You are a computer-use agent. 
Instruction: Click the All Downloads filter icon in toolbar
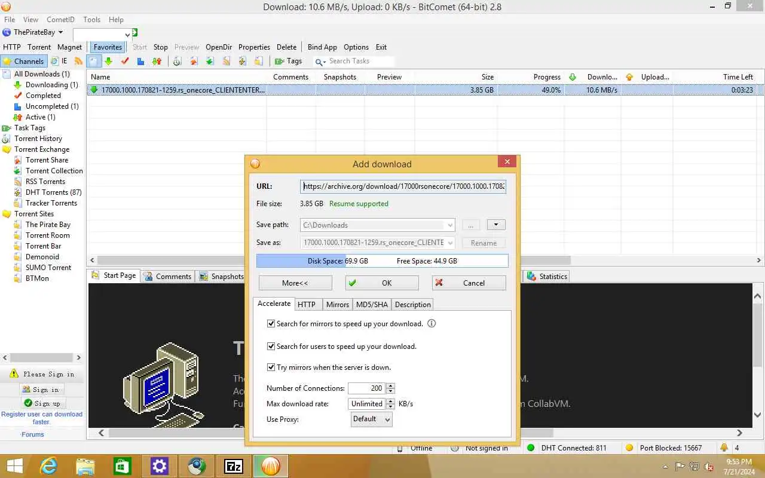(94, 61)
